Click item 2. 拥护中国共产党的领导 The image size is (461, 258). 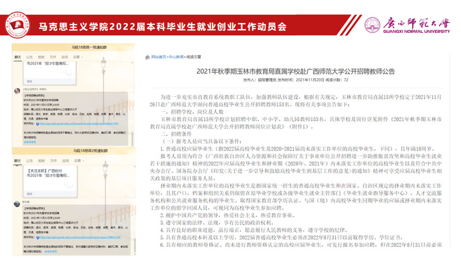point(228,215)
